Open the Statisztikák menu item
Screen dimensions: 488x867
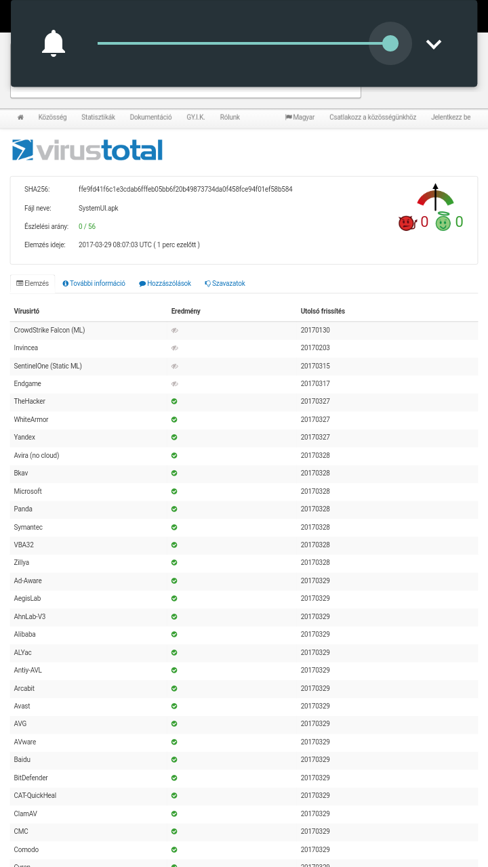[98, 117]
